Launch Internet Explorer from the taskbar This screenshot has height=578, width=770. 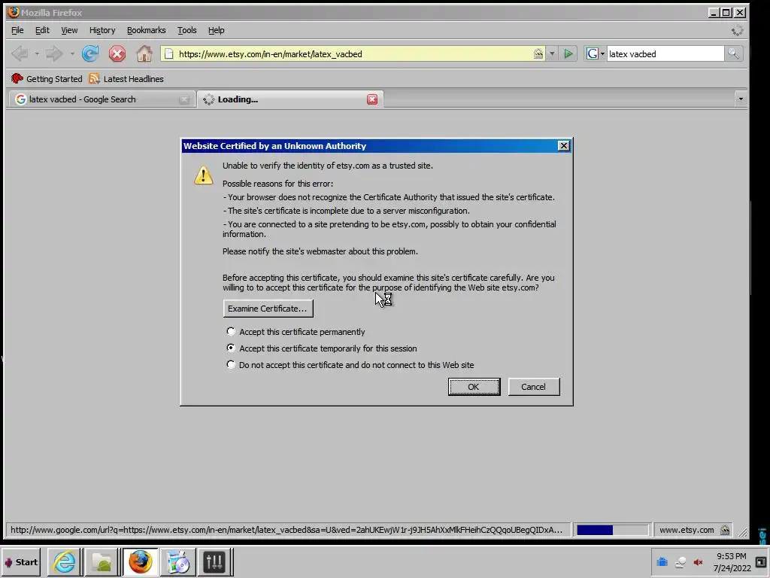click(x=65, y=561)
